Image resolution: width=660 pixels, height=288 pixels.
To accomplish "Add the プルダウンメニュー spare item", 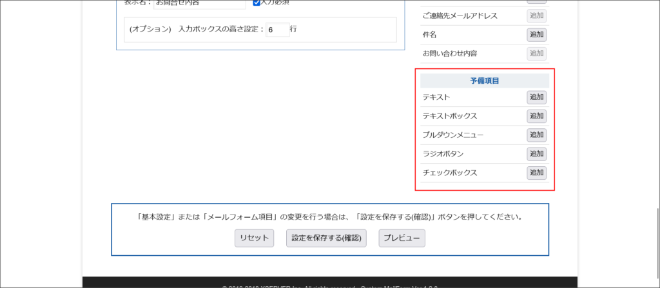I will [537, 135].
